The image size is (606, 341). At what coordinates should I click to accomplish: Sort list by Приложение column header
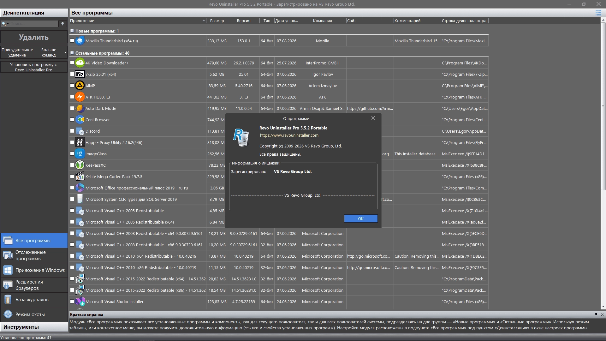coord(138,21)
